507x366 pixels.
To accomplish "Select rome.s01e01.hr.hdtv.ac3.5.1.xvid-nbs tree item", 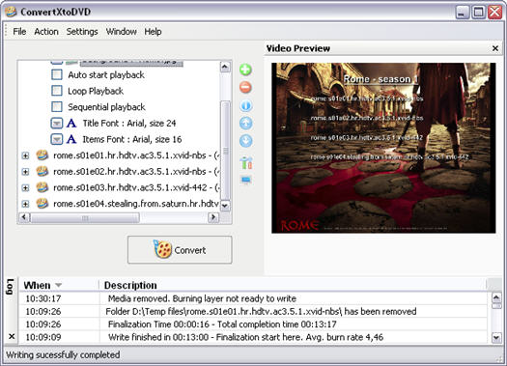I will (x=136, y=155).
